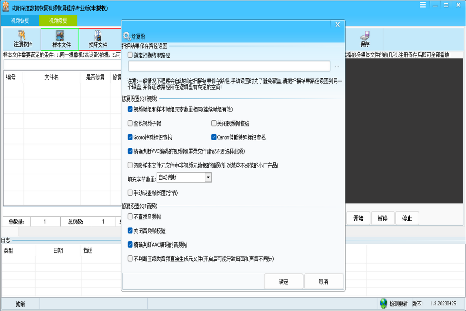Click the application logo in the title bar
The height and width of the screenshot is (311, 466).
5,5
